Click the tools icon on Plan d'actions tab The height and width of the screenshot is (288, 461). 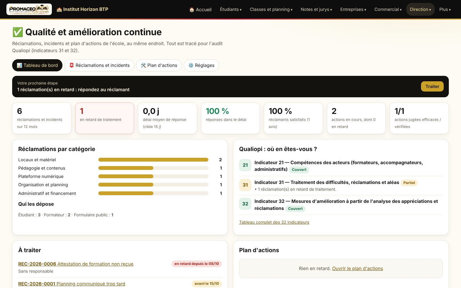143,65
